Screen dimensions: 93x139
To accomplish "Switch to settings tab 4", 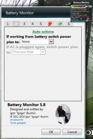I will click(x=33, y=24).
